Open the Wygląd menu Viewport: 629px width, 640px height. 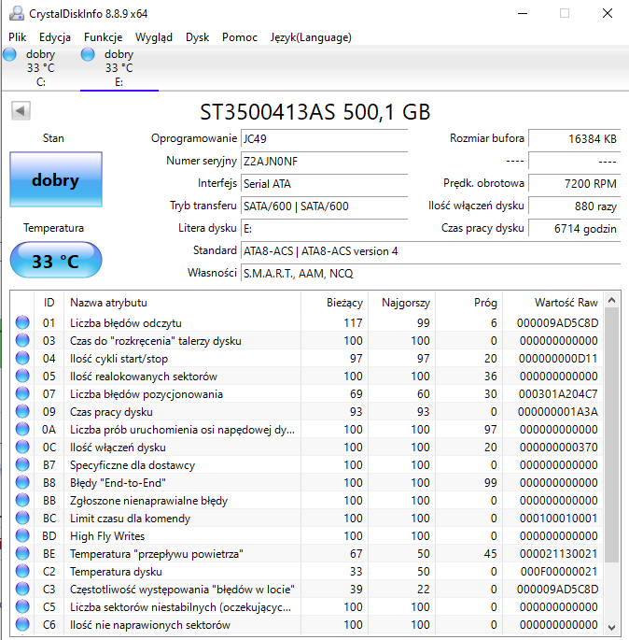(x=154, y=37)
